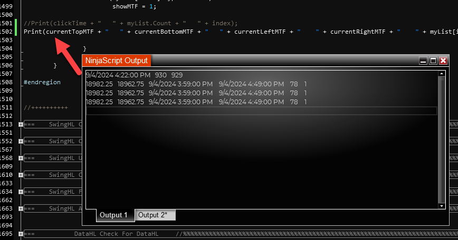Click the commented //Print(clickTime line
This screenshot has height=240, width=458.
click(130, 23)
